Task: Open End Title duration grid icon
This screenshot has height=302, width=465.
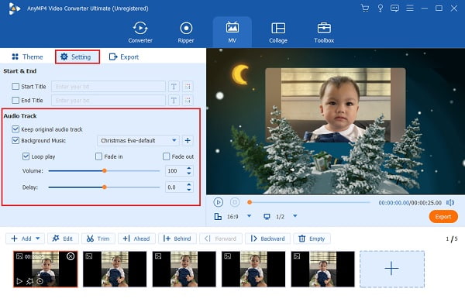Action: [188, 100]
